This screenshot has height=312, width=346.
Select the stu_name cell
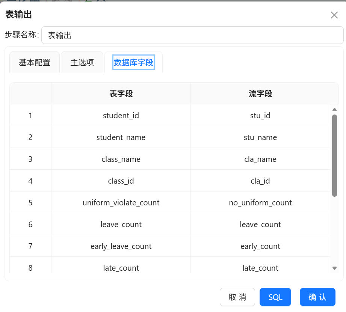click(x=260, y=137)
